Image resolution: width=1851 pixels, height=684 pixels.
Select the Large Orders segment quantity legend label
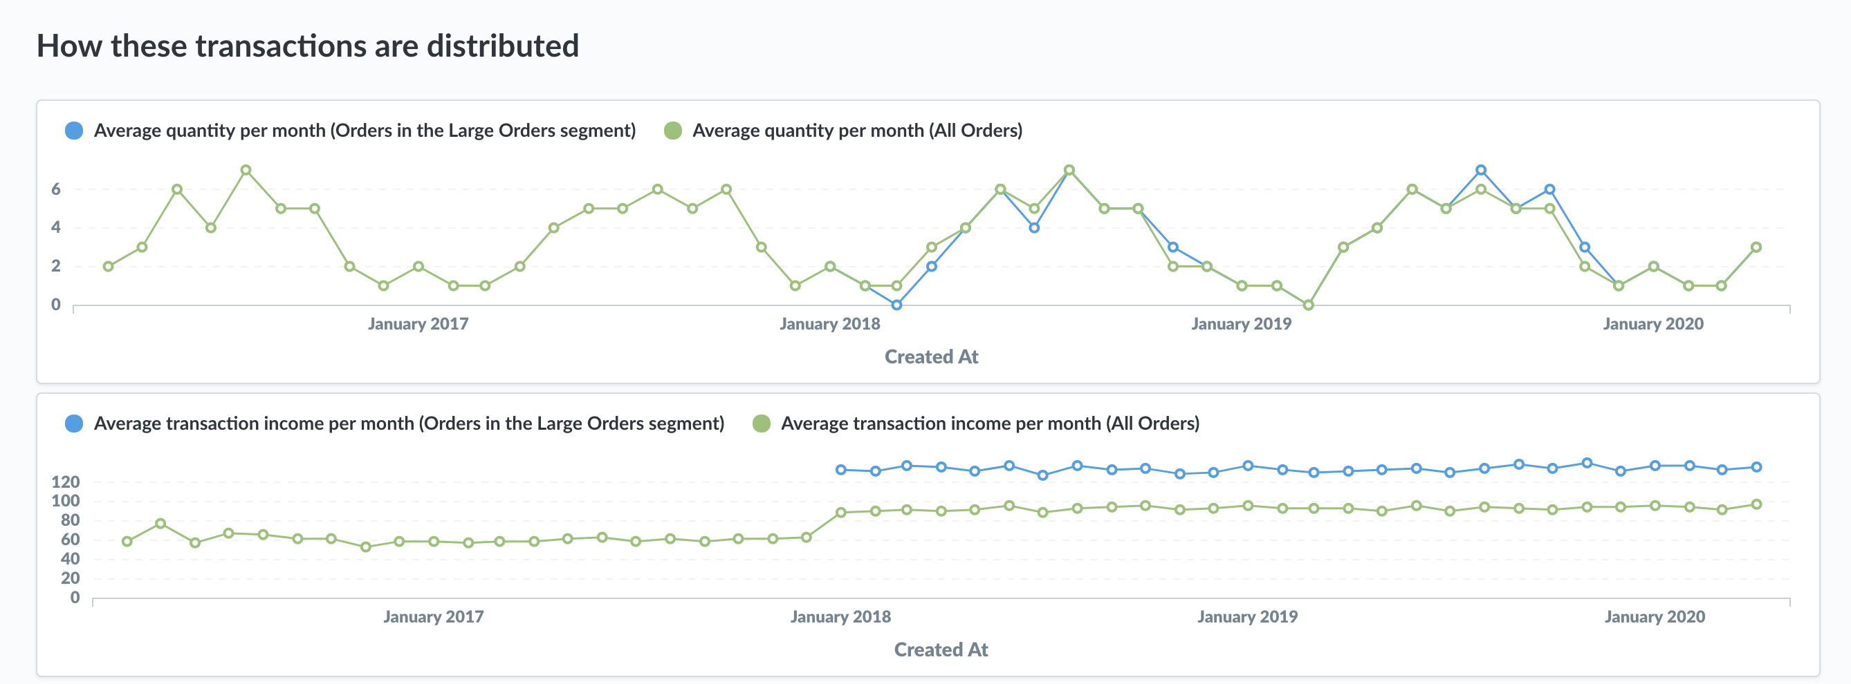[x=365, y=131]
